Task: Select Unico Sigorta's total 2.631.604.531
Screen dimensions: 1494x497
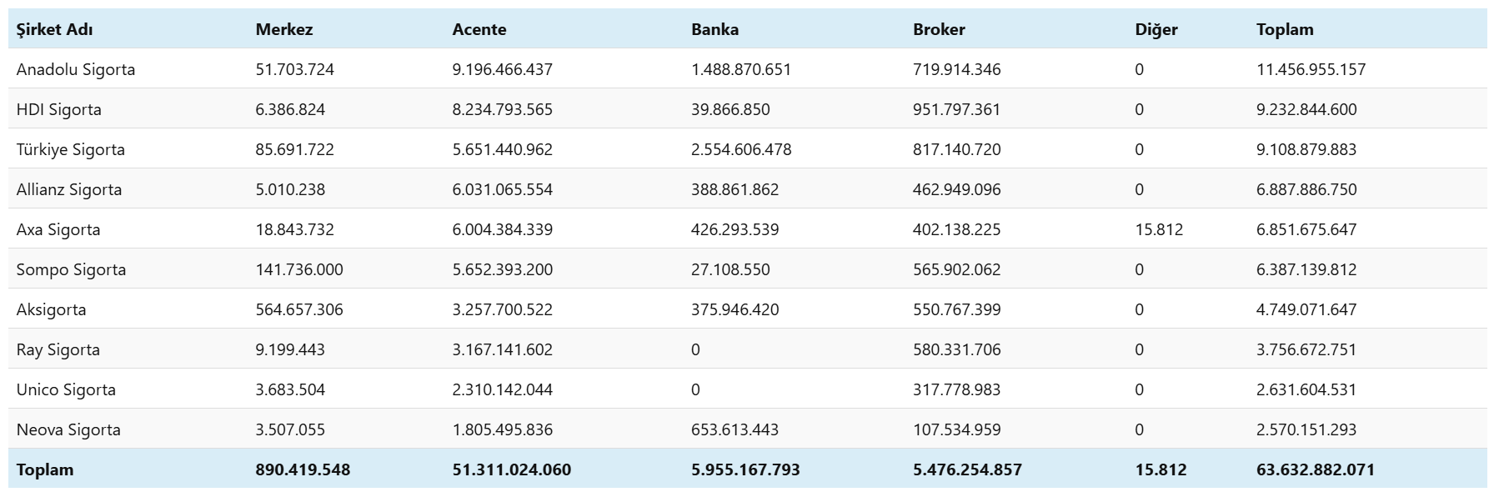Action: coord(1306,389)
